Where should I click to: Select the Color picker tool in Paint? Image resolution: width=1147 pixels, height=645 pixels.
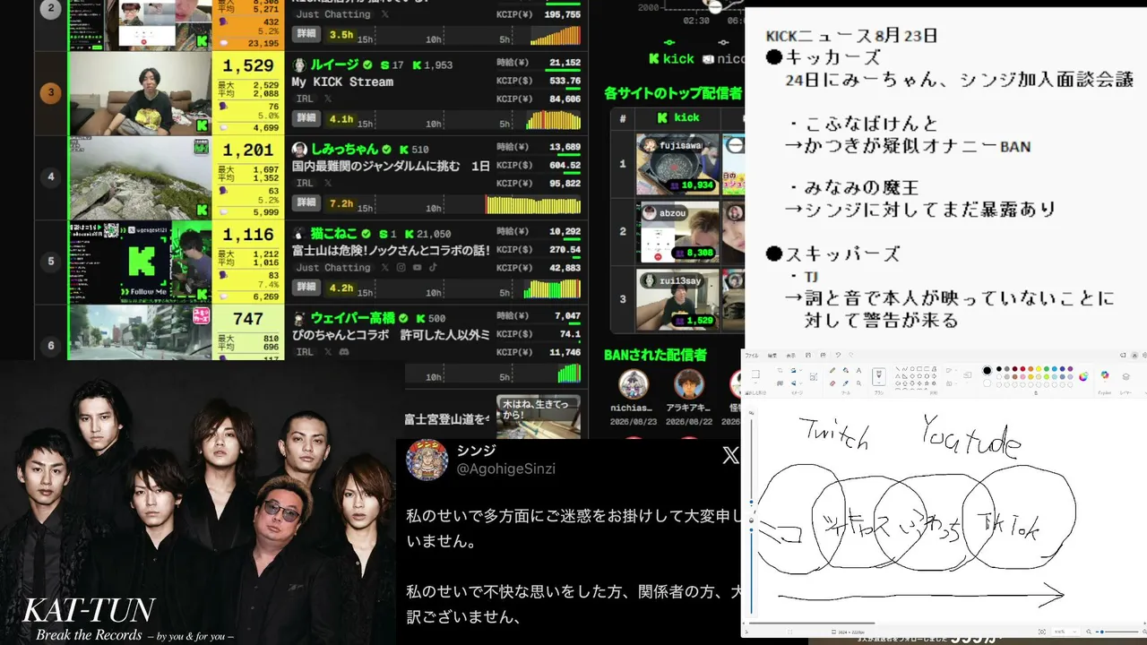(846, 383)
